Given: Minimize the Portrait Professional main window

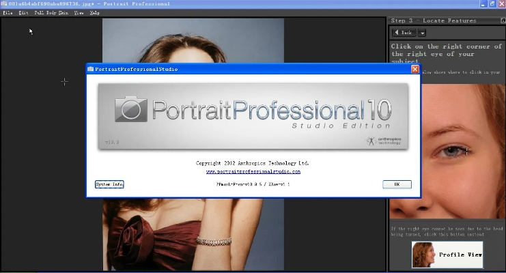Looking at the screenshot, I should (x=483, y=4).
